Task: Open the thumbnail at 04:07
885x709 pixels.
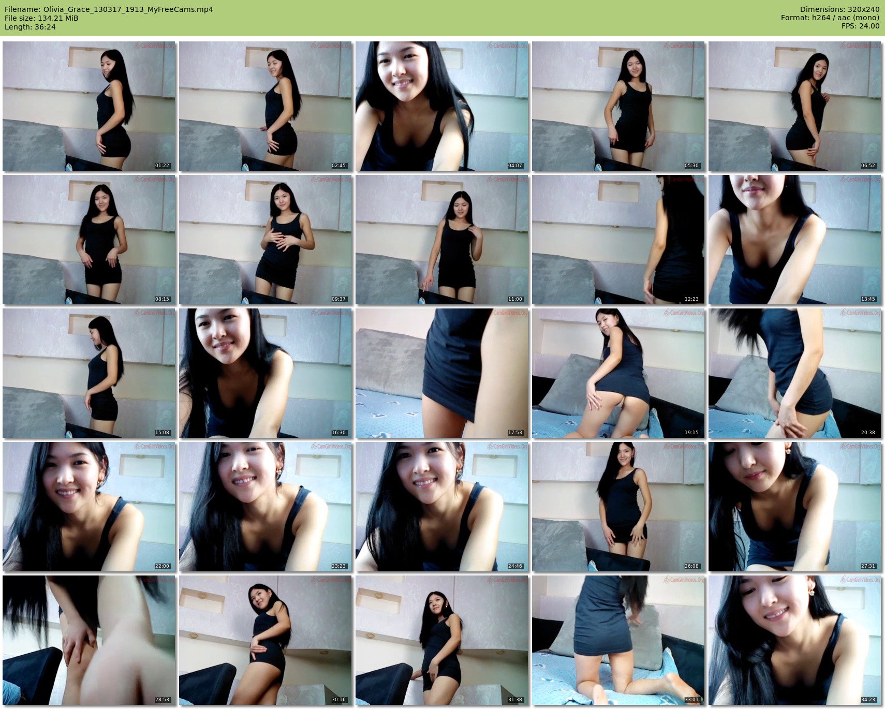Action: pos(442,106)
